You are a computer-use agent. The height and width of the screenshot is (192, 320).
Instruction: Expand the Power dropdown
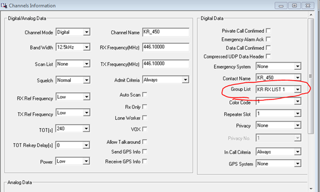coord(86,161)
